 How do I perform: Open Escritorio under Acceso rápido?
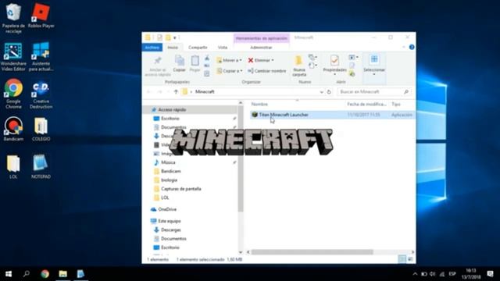(x=170, y=119)
